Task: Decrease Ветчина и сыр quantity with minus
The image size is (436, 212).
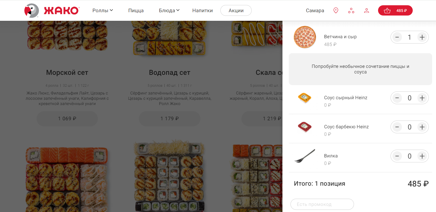Action: 397,37
